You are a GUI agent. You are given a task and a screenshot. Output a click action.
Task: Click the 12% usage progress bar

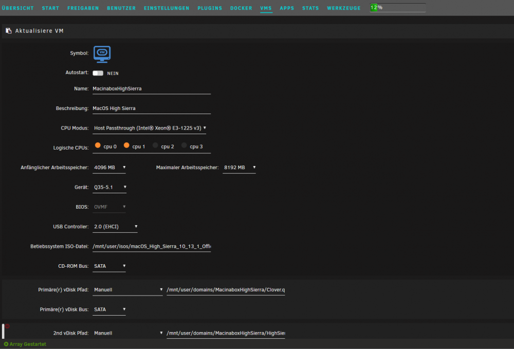398,8
